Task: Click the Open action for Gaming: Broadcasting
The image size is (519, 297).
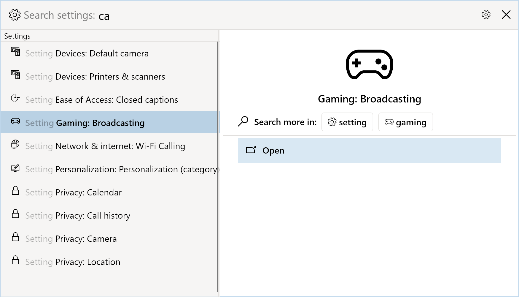Action: (x=369, y=150)
